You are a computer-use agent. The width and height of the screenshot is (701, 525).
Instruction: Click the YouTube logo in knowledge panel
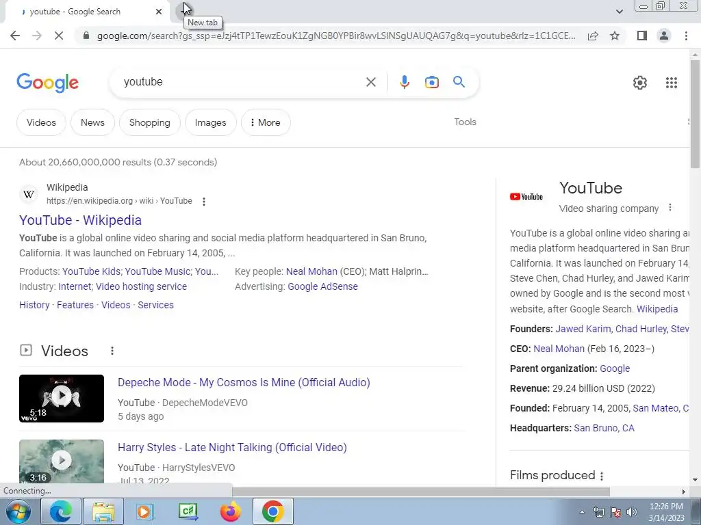tap(526, 196)
